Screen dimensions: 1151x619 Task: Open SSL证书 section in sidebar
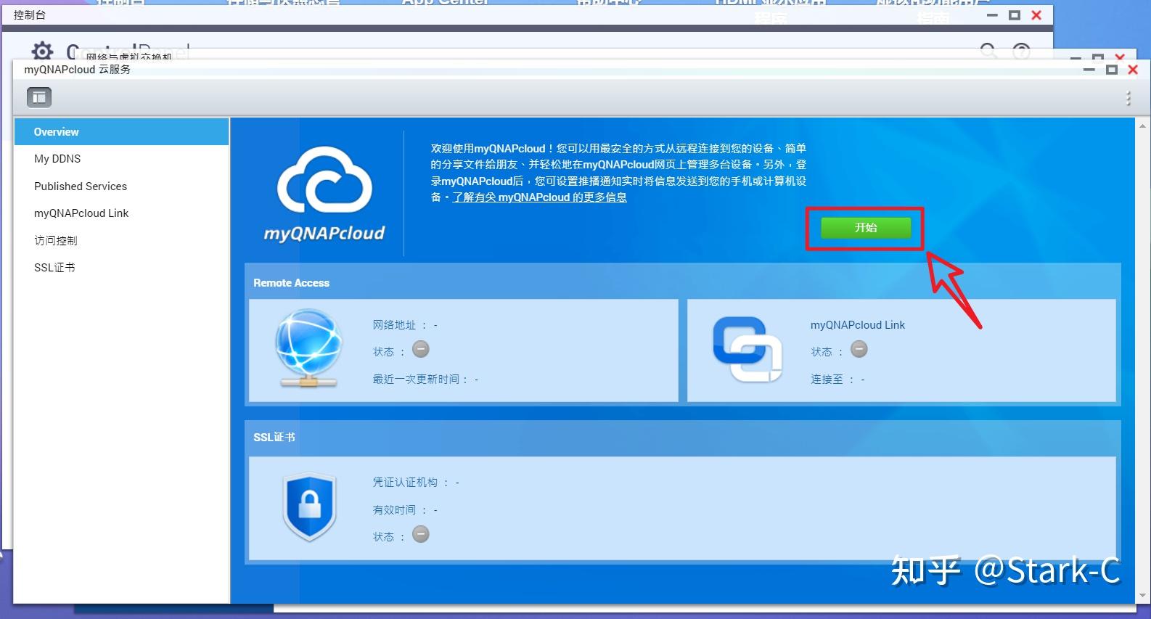point(121,268)
